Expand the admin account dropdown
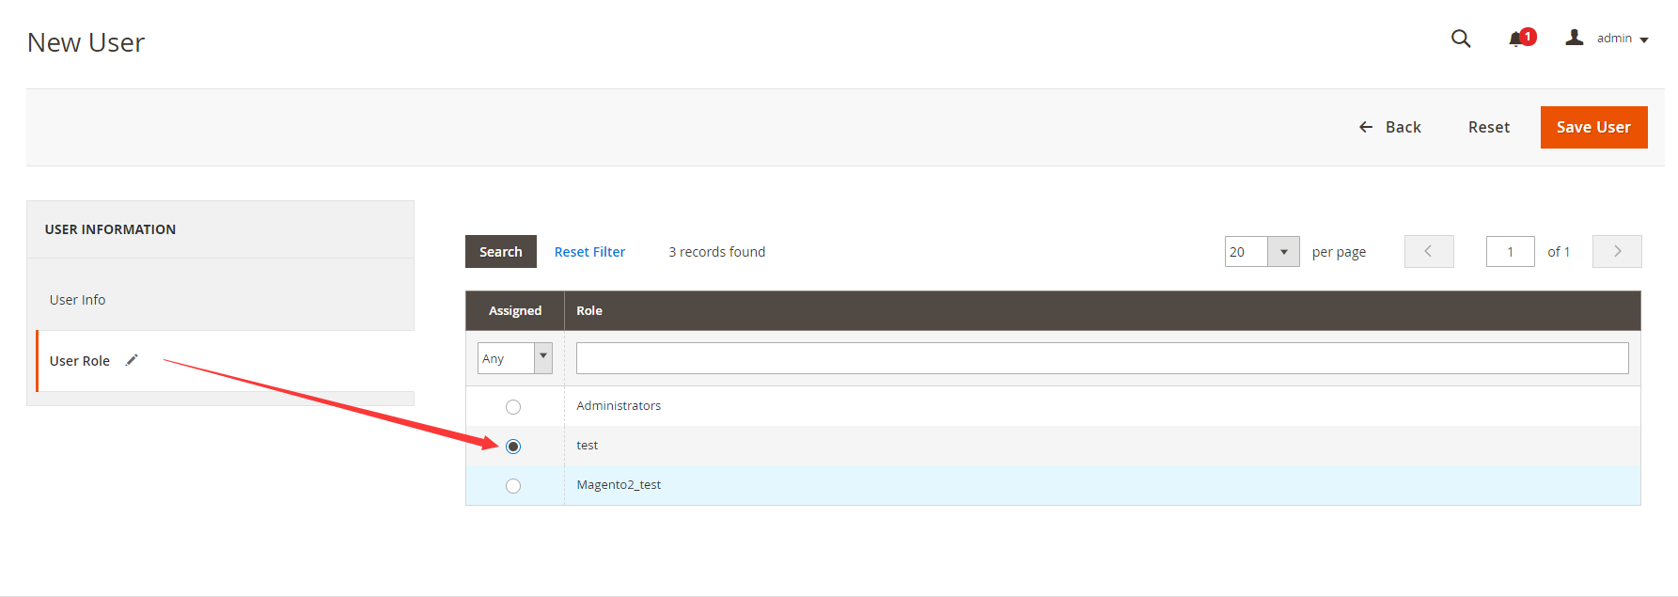 (1623, 39)
